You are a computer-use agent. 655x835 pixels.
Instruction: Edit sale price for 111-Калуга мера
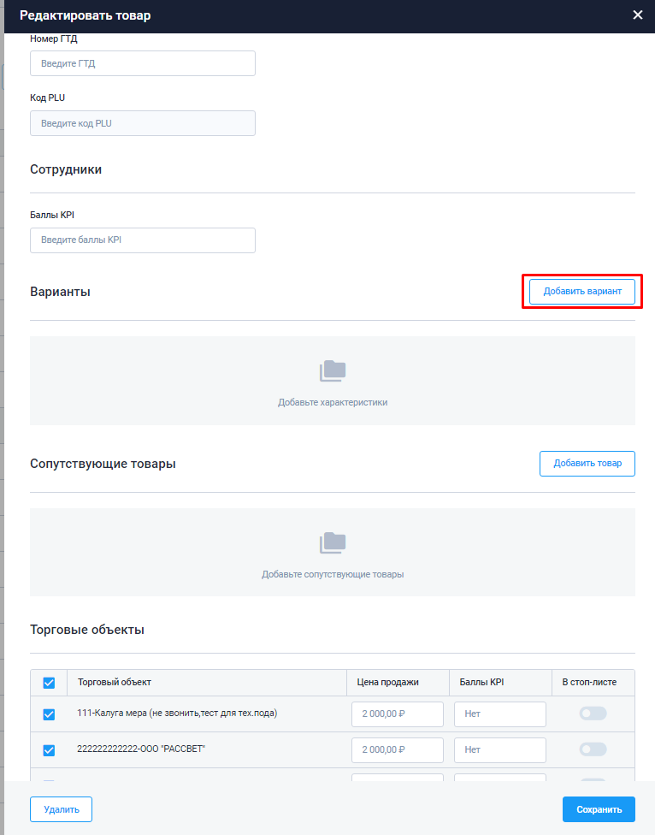click(x=397, y=714)
